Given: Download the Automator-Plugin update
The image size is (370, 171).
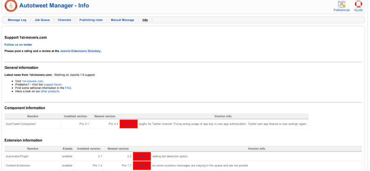Looking at the screenshot, I should click(142, 157).
